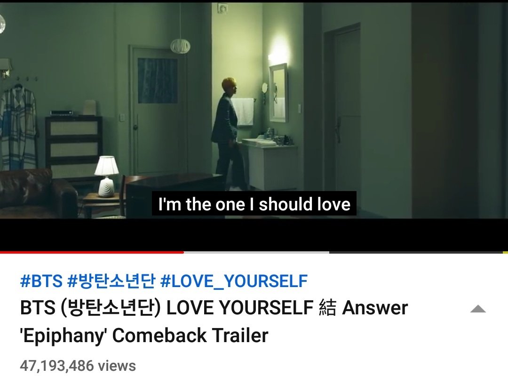Seek to the dark unbuffered progress section
This screenshot has height=376, width=508.
416,252
